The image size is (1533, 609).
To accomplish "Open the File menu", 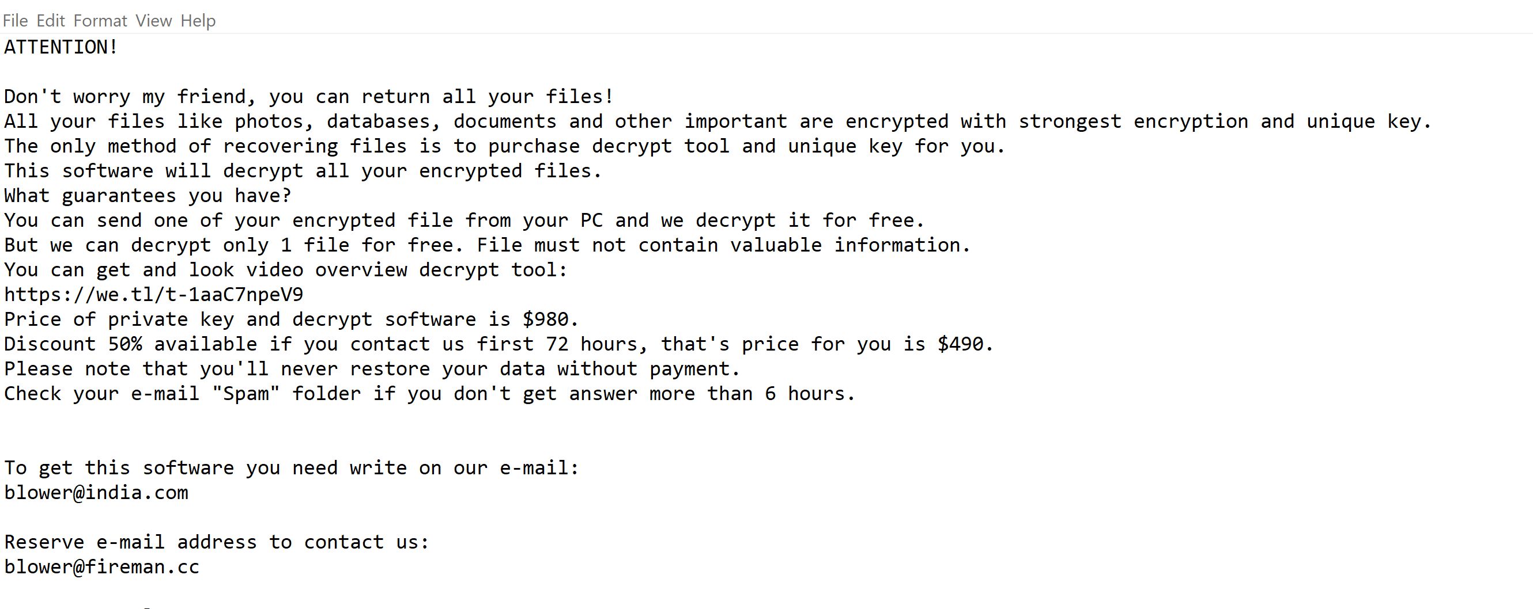I will (15, 21).
